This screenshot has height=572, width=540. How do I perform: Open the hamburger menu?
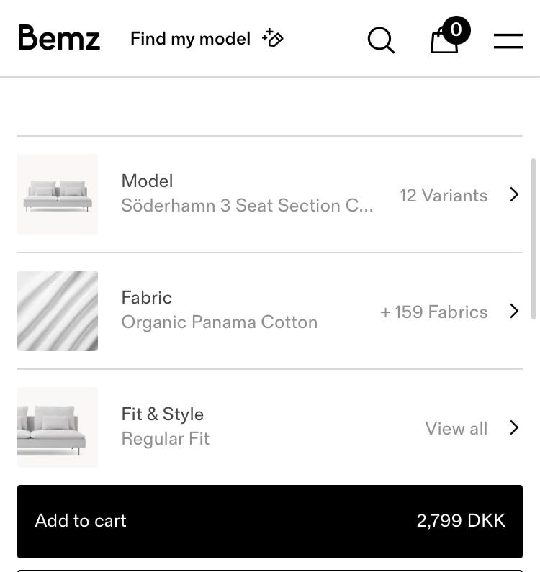pos(508,40)
